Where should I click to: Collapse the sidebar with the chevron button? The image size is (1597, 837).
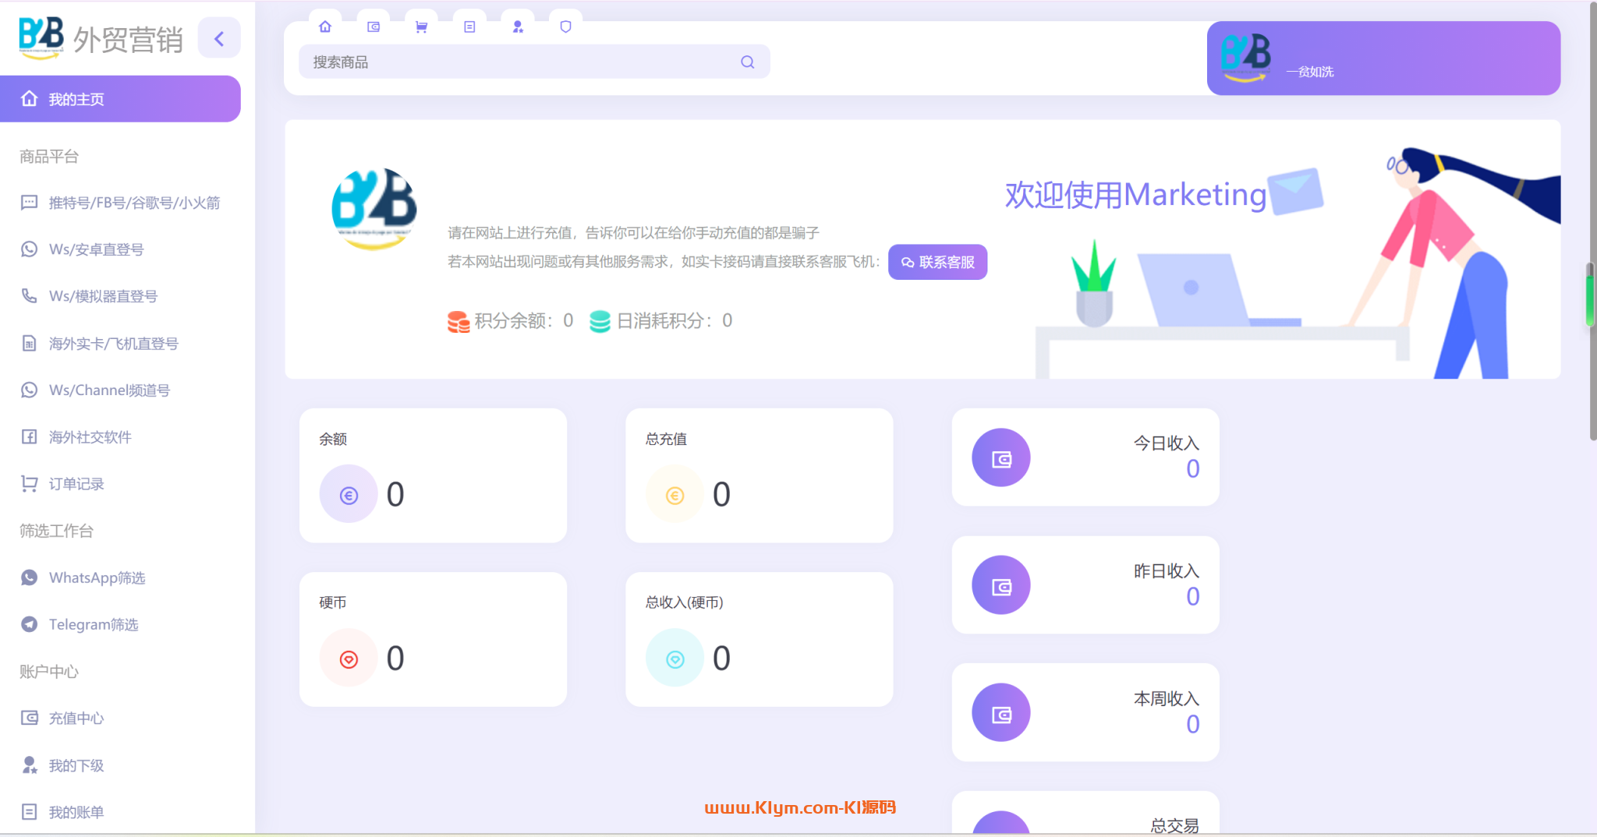point(219,38)
